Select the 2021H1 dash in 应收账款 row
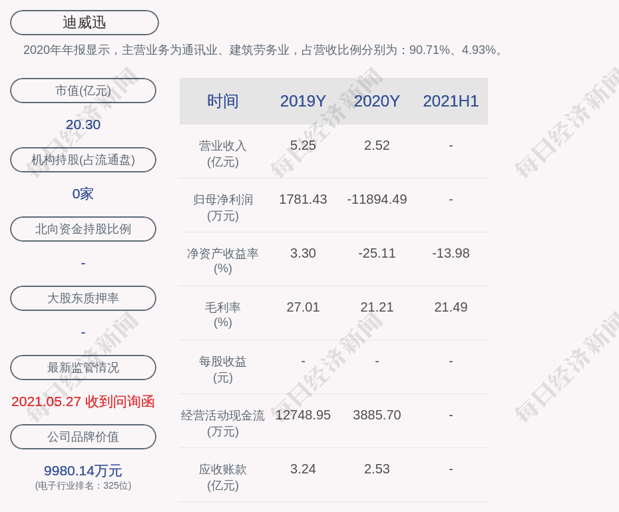Viewport: 619px width, 512px height. coord(451,469)
